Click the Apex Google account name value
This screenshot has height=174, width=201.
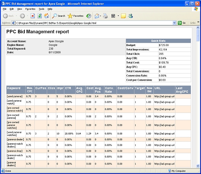click(x=56, y=41)
